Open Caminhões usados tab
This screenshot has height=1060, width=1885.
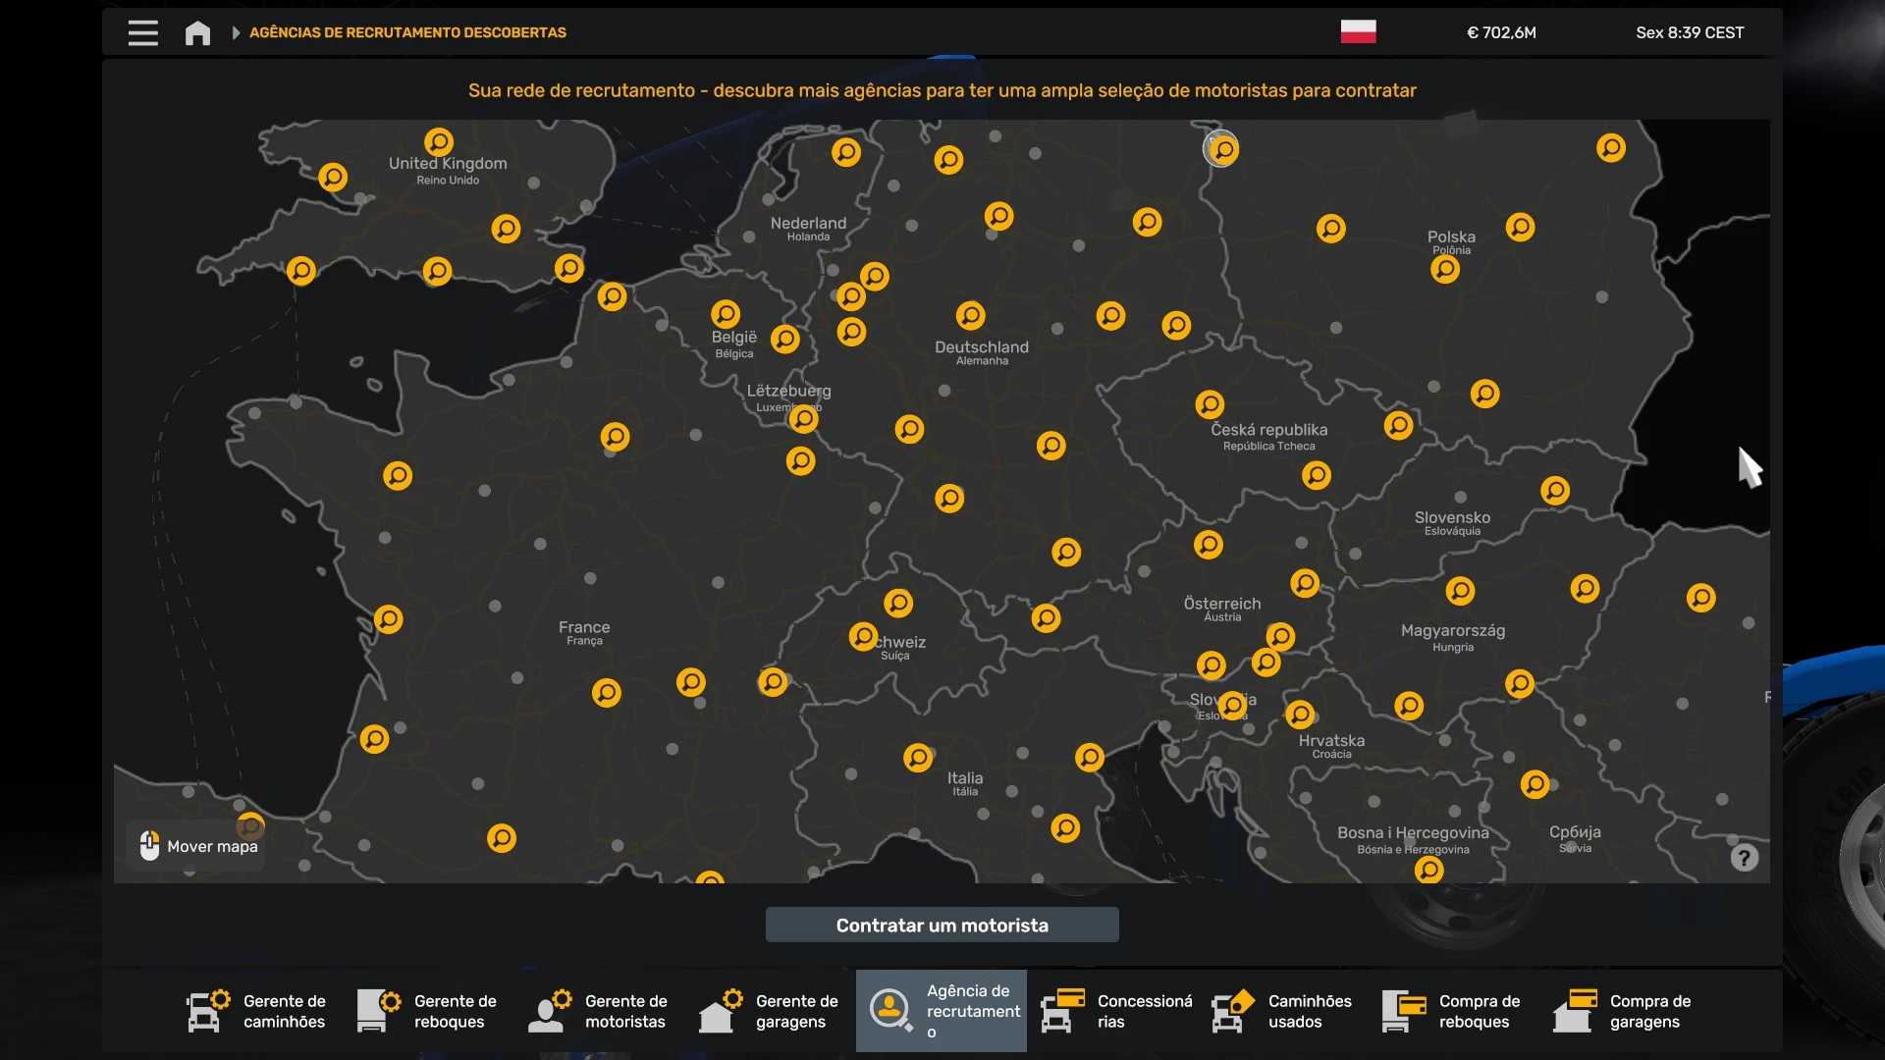[1283, 1011]
